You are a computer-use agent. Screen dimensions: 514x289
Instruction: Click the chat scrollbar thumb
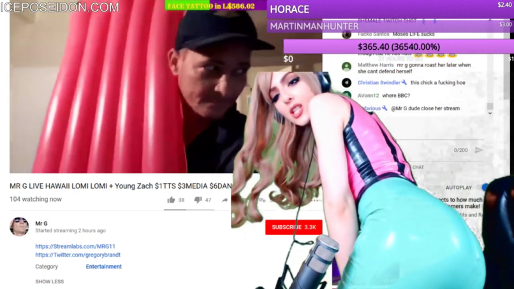pyautogui.click(x=490, y=106)
